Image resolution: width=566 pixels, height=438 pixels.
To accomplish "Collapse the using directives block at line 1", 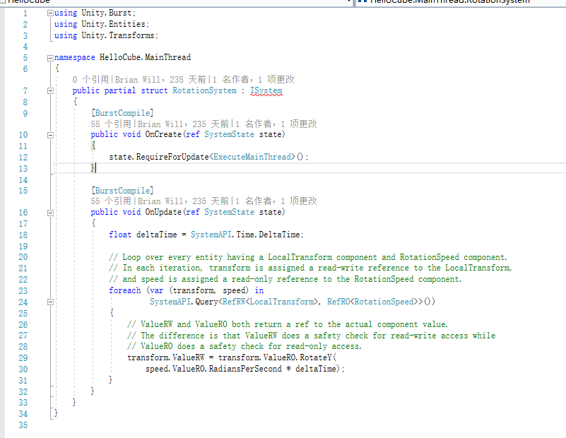I will (50, 13).
